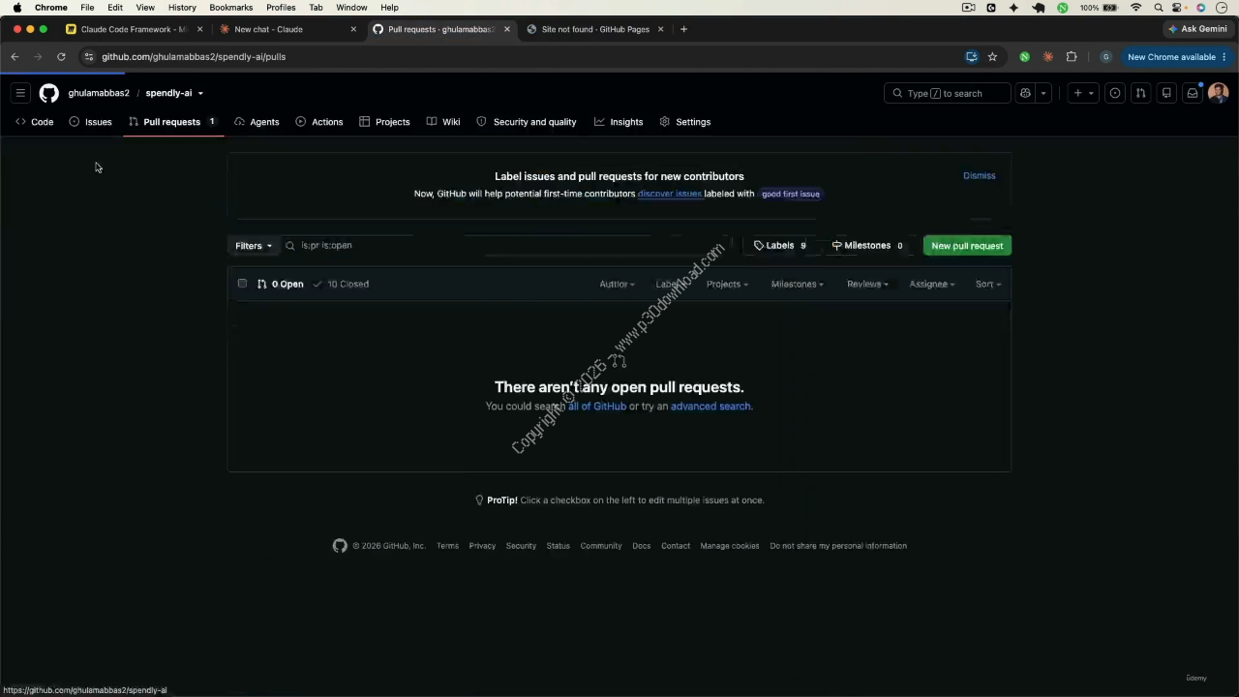The width and height of the screenshot is (1239, 697).
Task: Open the Security and quality tab
Action: click(527, 122)
